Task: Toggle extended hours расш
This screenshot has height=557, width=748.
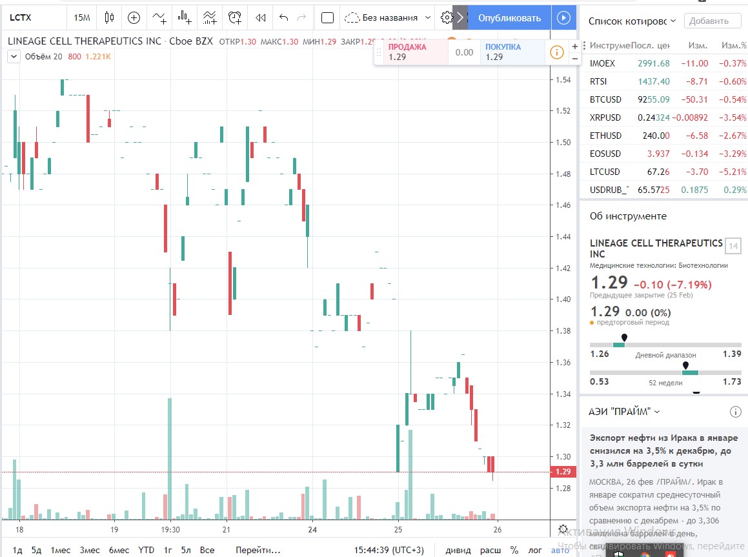Action: tap(490, 550)
